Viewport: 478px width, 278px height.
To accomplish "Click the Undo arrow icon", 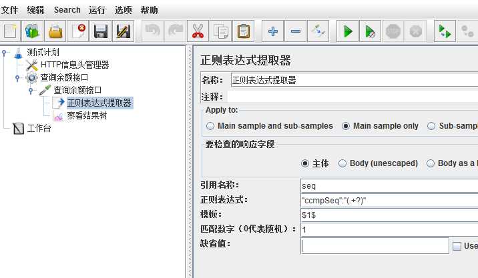I will click(x=152, y=31).
